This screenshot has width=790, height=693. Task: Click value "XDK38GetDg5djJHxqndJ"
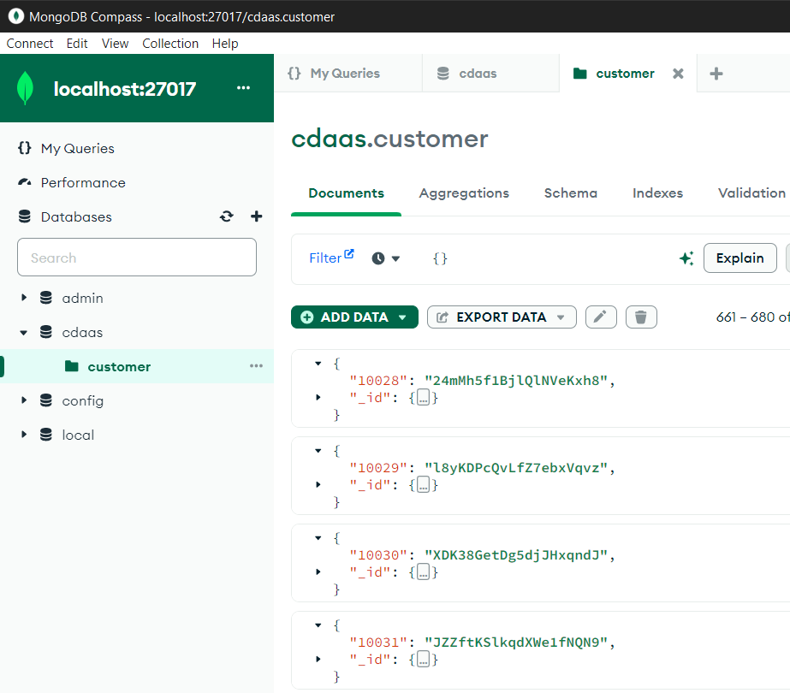[x=516, y=555]
